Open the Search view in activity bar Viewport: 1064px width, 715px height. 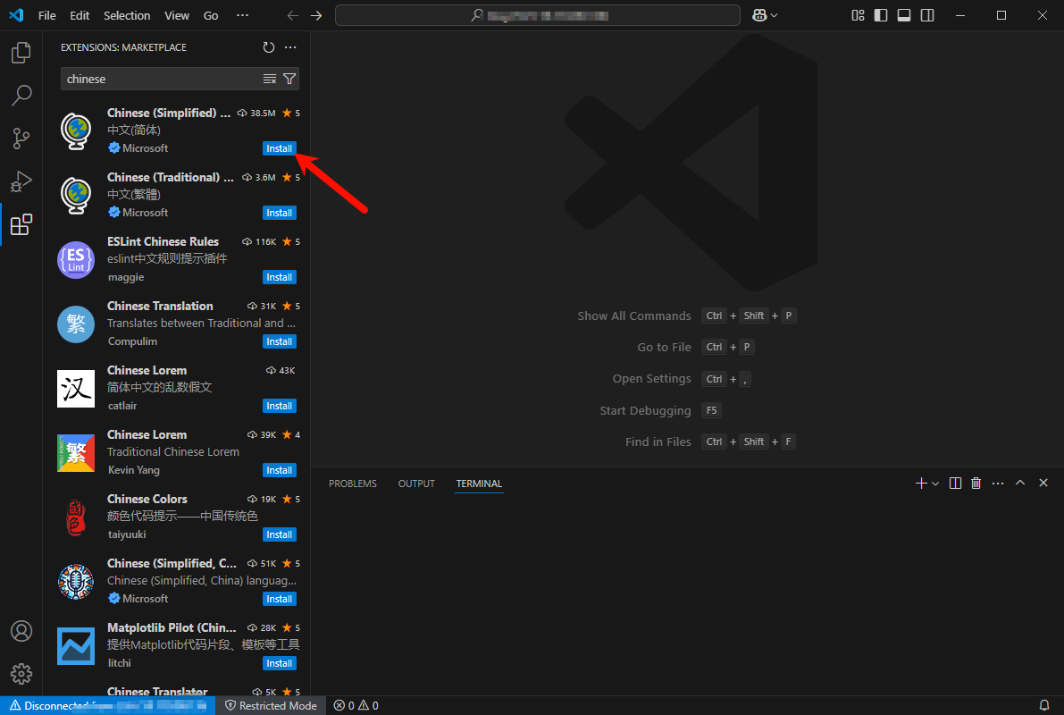tap(21, 96)
